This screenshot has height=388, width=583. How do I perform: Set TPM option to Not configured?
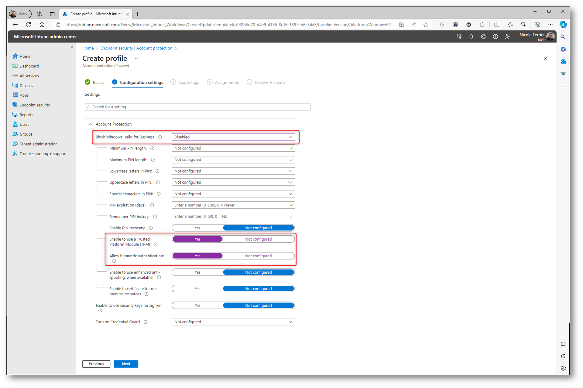(259, 239)
